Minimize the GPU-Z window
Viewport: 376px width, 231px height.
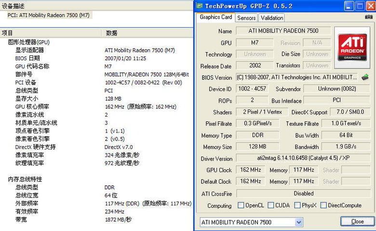pos(349,6)
